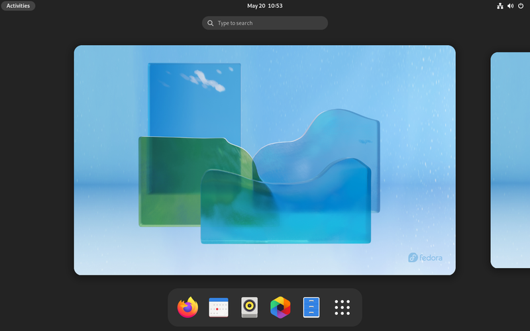Click the fedora logo on the wallpaper
This screenshot has height=331, width=530.
pos(425,258)
